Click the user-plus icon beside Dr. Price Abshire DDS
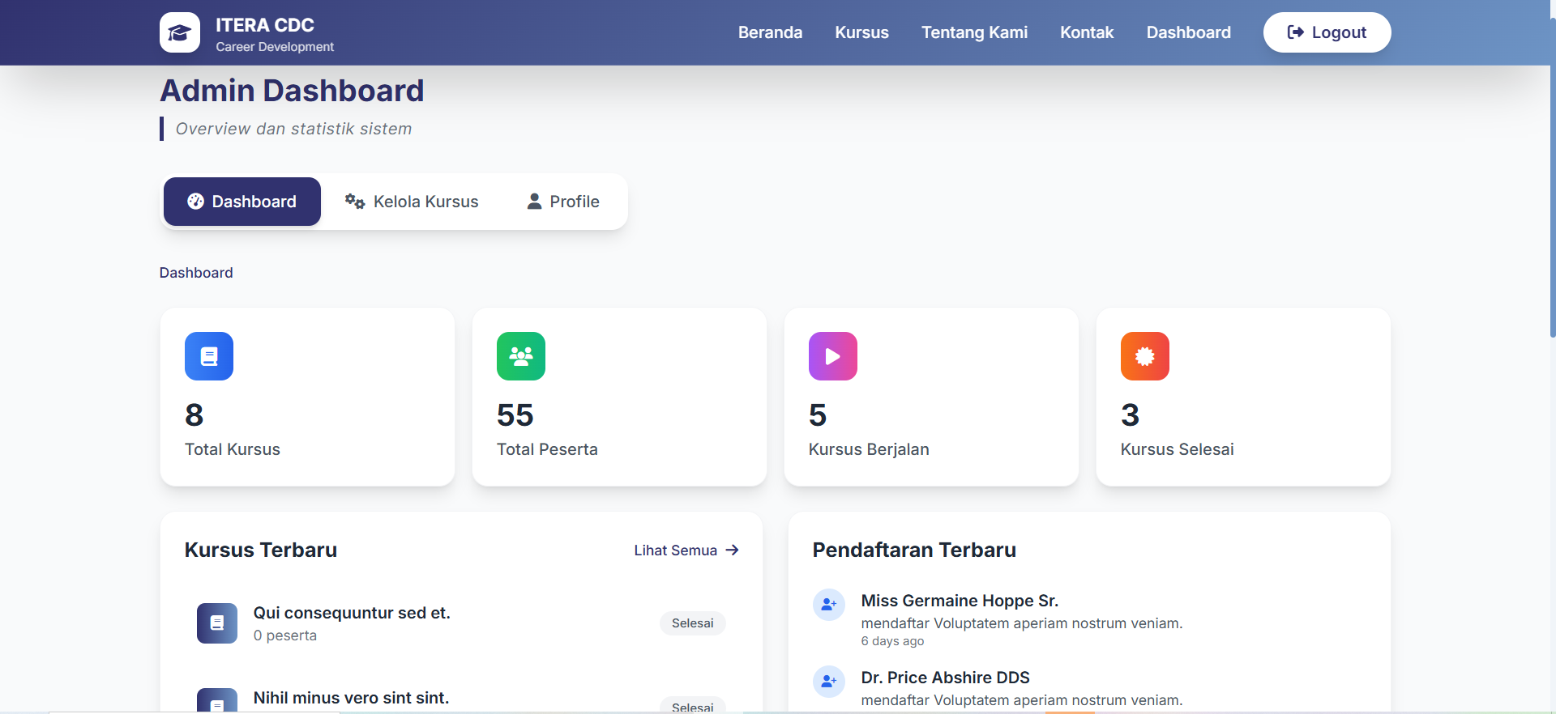This screenshot has height=714, width=1556. [829, 682]
